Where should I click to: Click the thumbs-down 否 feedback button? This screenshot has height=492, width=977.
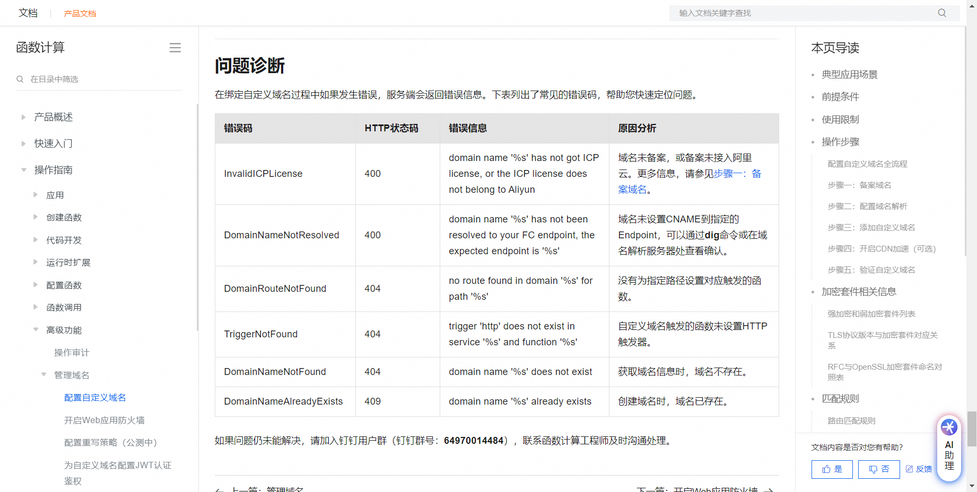879,469
